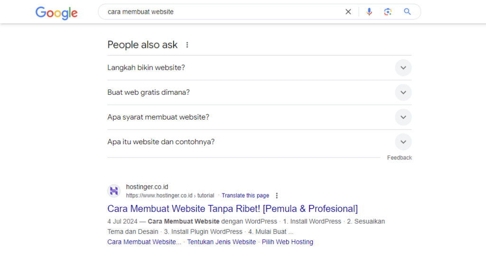Viewport: 486px width, 267px height.
Task: Click the Hostinger site favicon
Action: click(x=114, y=191)
